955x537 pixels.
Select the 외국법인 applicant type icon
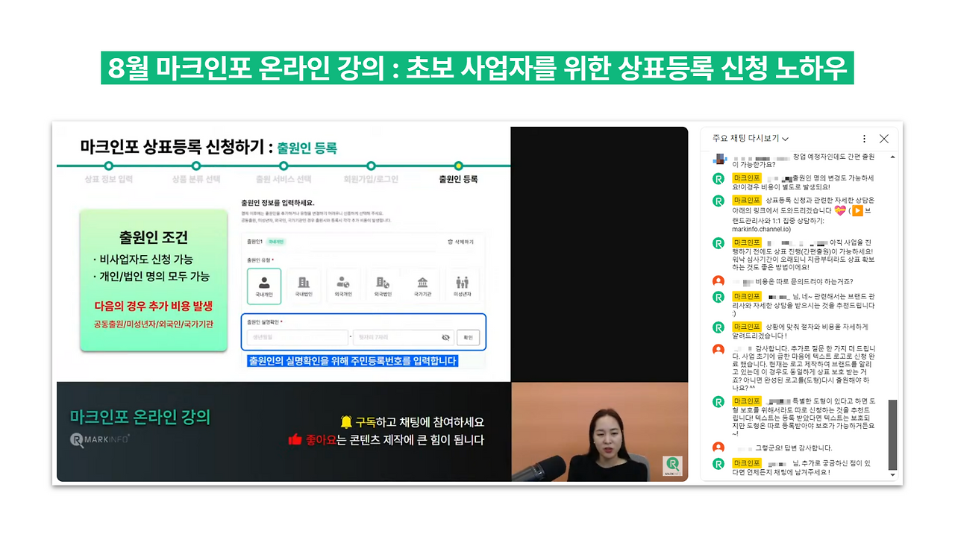pyautogui.click(x=383, y=286)
